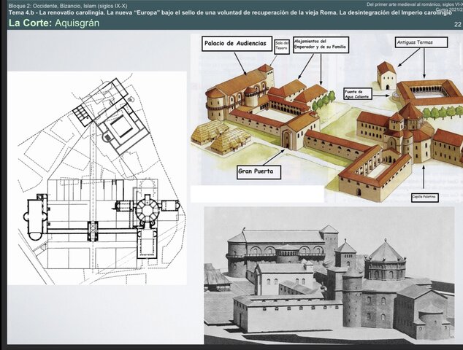The width and height of the screenshot is (463, 350).
Task: Click the "Sala del Tesoro" label
Action: (x=282, y=47)
